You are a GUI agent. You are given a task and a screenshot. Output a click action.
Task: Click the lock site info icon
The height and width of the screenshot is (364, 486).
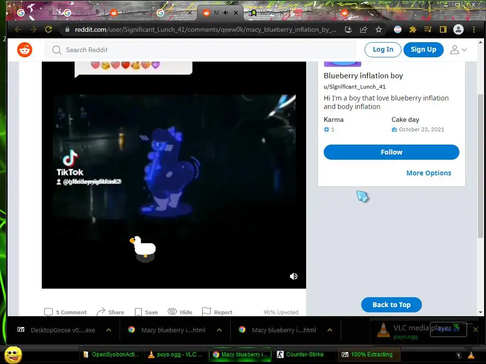click(67, 29)
